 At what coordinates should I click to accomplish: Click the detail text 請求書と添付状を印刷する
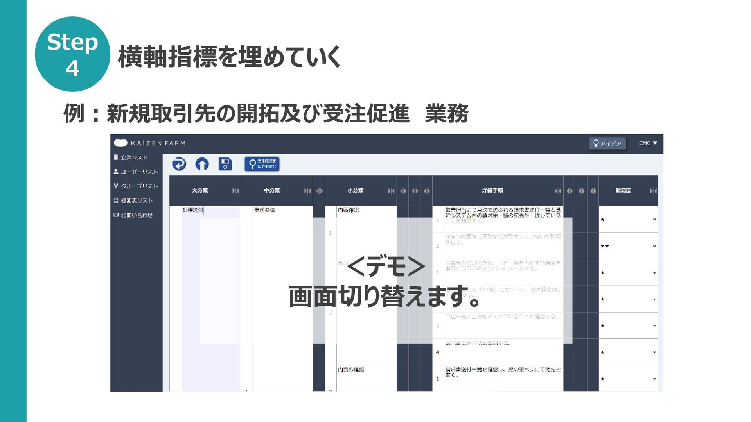coord(478,343)
